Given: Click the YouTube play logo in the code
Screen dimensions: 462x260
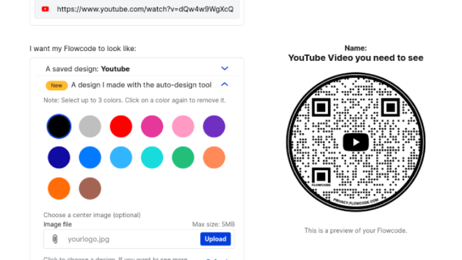Looking at the screenshot, I should 356,142.
